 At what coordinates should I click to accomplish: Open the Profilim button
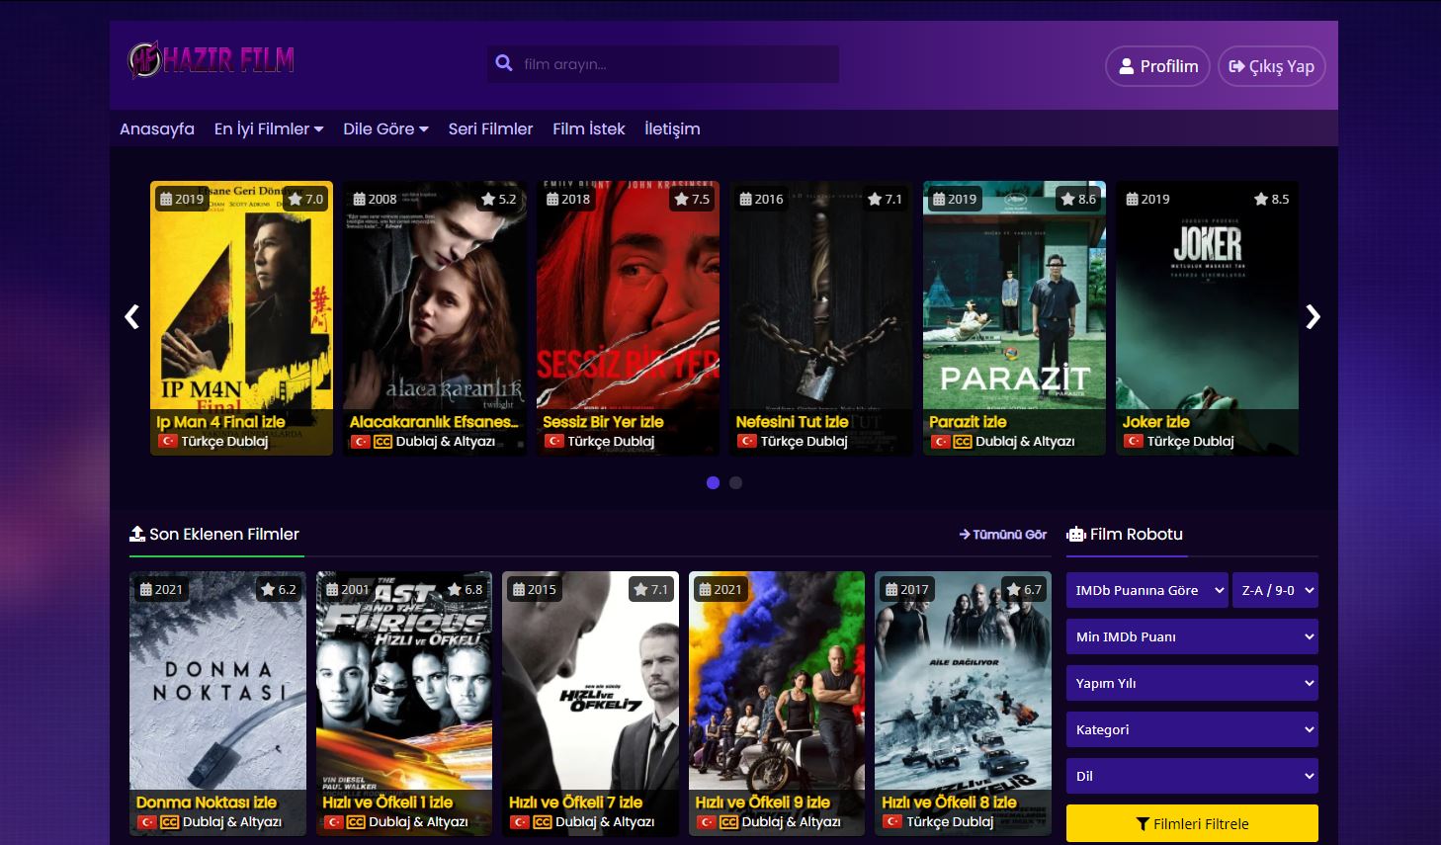(x=1157, y=66)
